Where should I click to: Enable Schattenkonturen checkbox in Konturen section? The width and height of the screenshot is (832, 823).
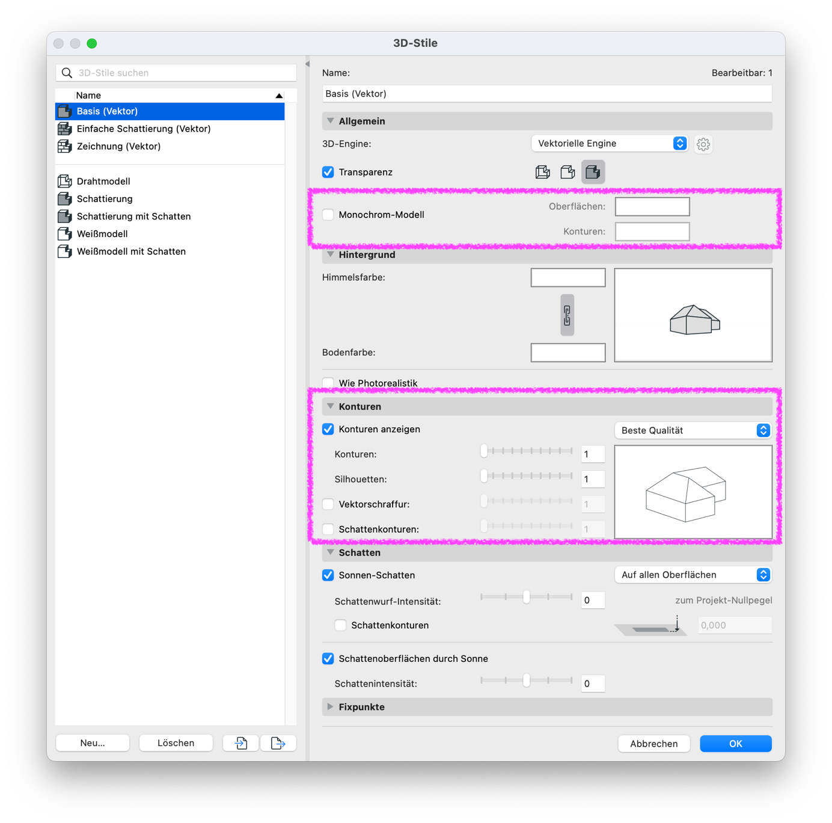328,529
